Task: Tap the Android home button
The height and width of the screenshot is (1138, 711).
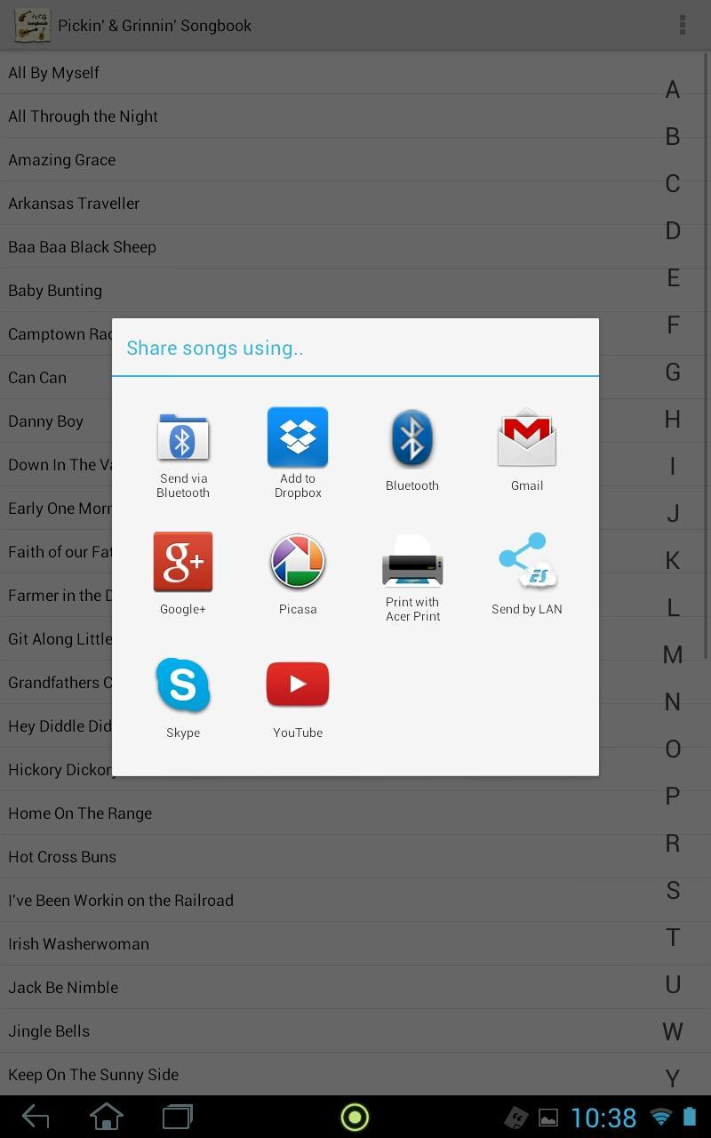Action: tap(107, 1117)
